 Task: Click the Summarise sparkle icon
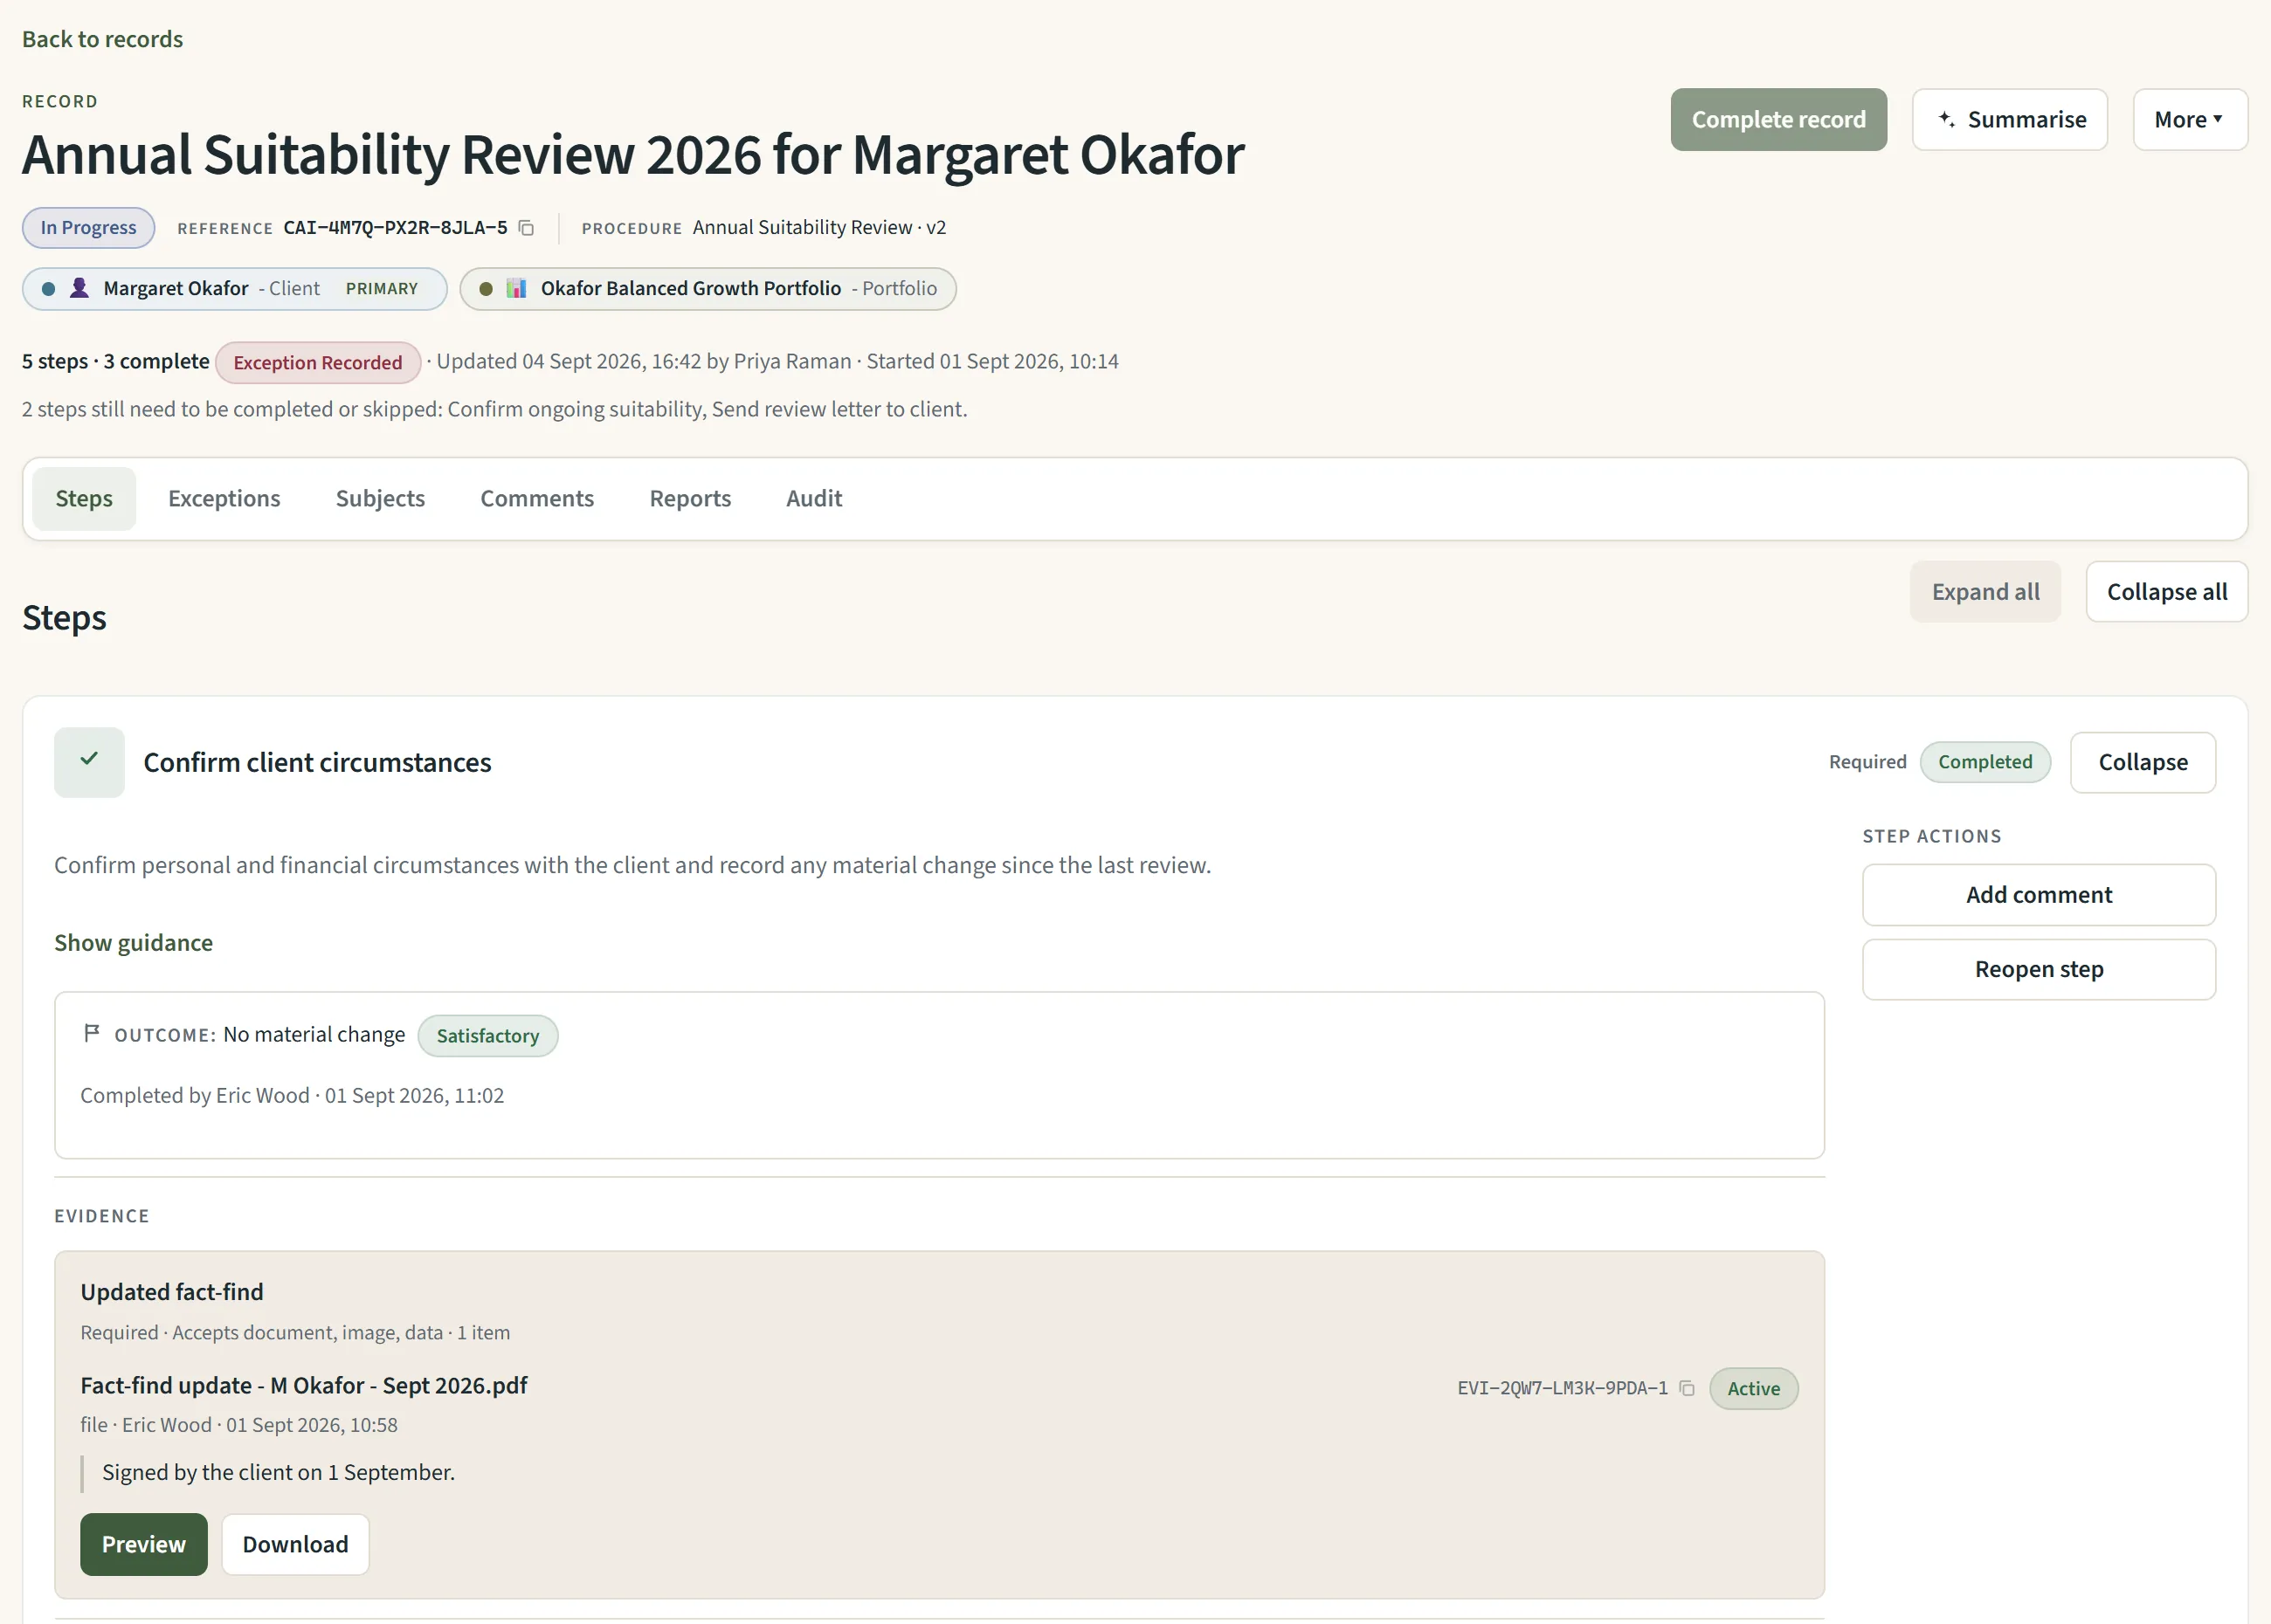click(1946, 119)
